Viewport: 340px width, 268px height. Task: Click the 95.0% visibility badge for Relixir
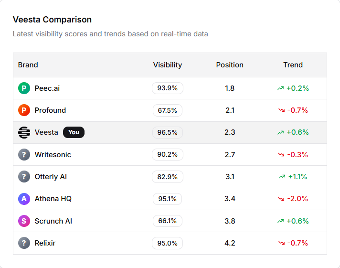click(167, 243)
